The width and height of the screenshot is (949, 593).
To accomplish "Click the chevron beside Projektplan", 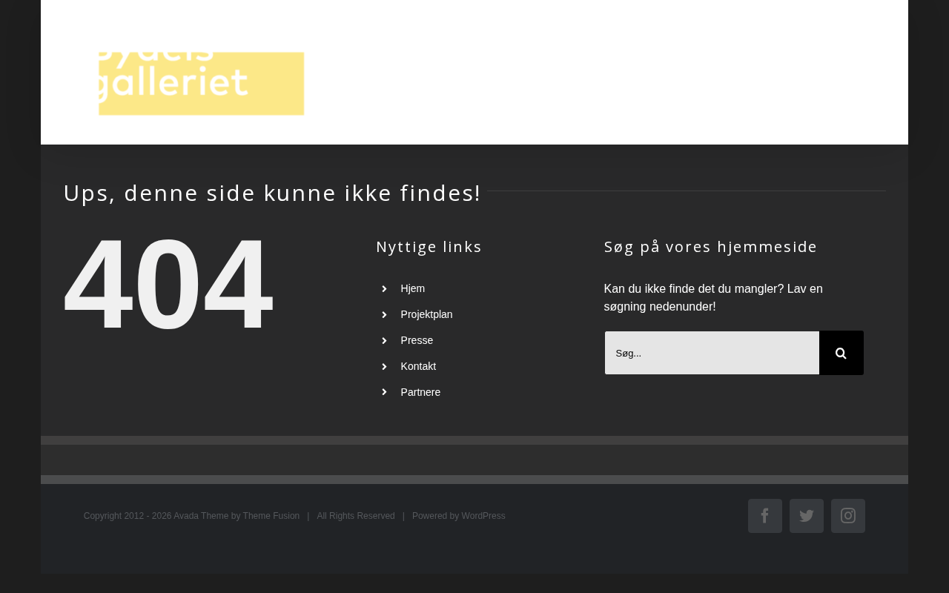I will pyautogui.click(x=384, y=315).
